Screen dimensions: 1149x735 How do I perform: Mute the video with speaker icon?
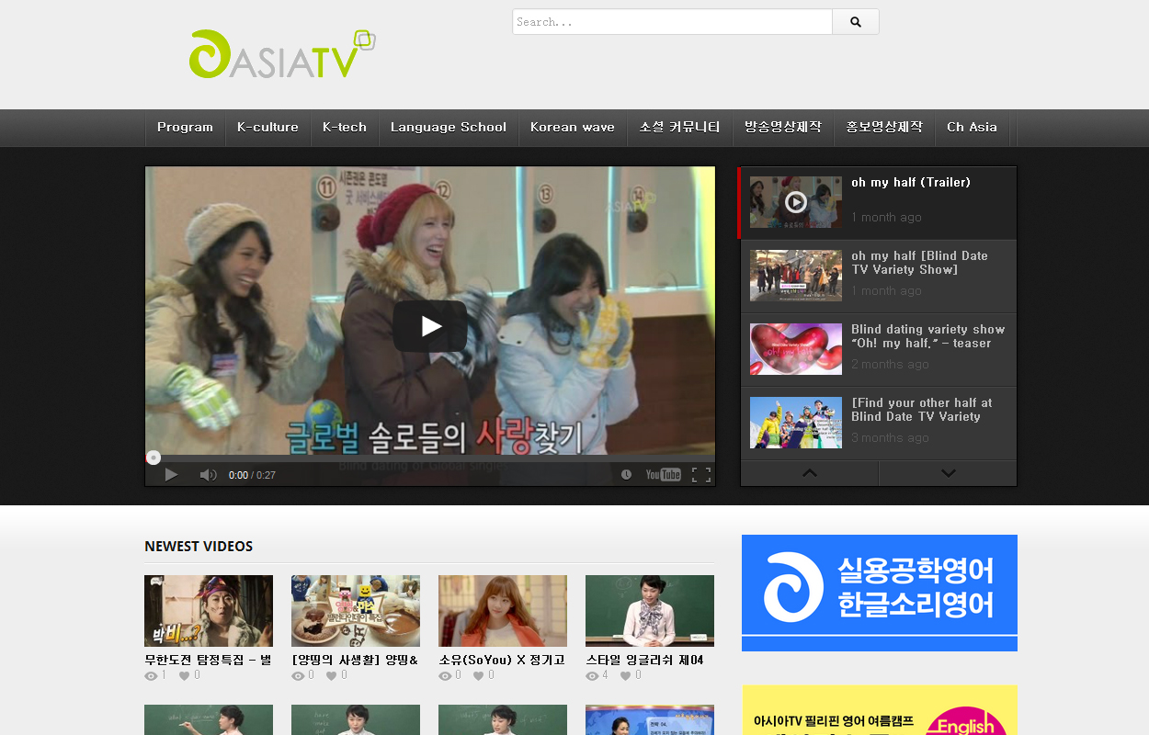[209, 475]
